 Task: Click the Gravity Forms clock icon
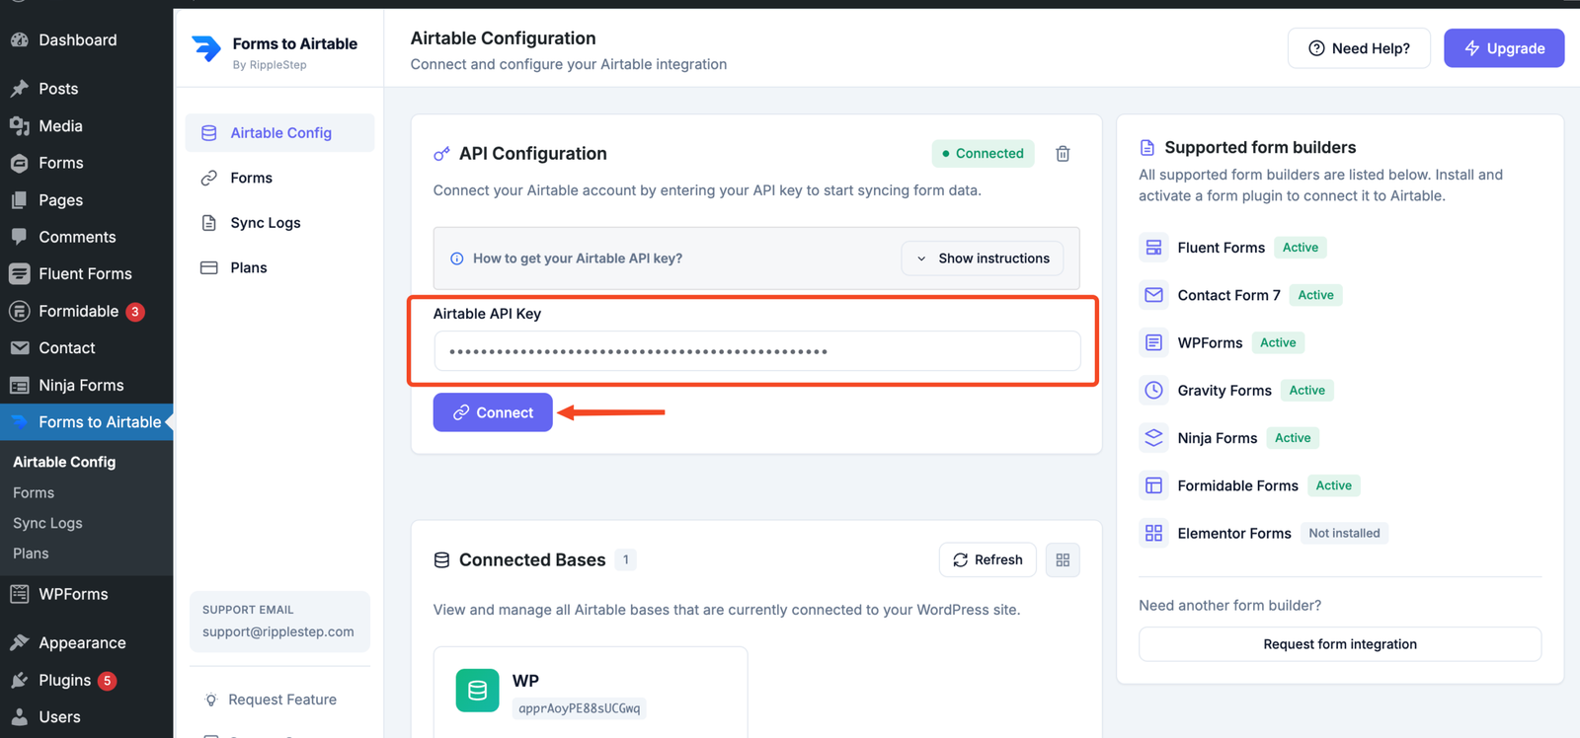pyautogui.click(x=1153, y=390)
